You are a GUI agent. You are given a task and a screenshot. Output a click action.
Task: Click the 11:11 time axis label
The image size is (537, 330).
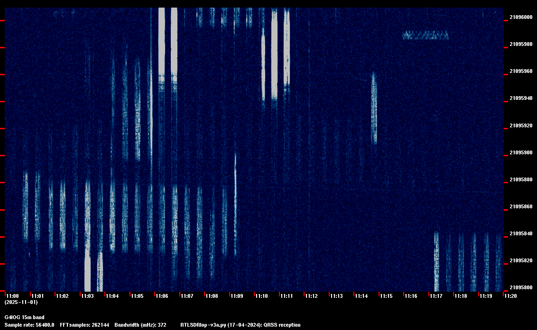[287, 296]
